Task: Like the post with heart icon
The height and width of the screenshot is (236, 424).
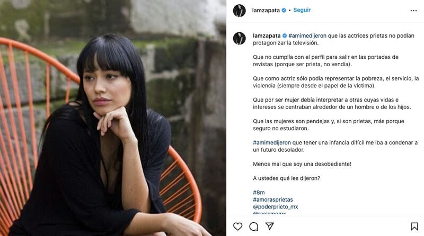Action: click(x=237, y=226)
